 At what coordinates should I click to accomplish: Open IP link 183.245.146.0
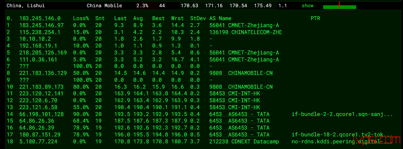(40, 18)
